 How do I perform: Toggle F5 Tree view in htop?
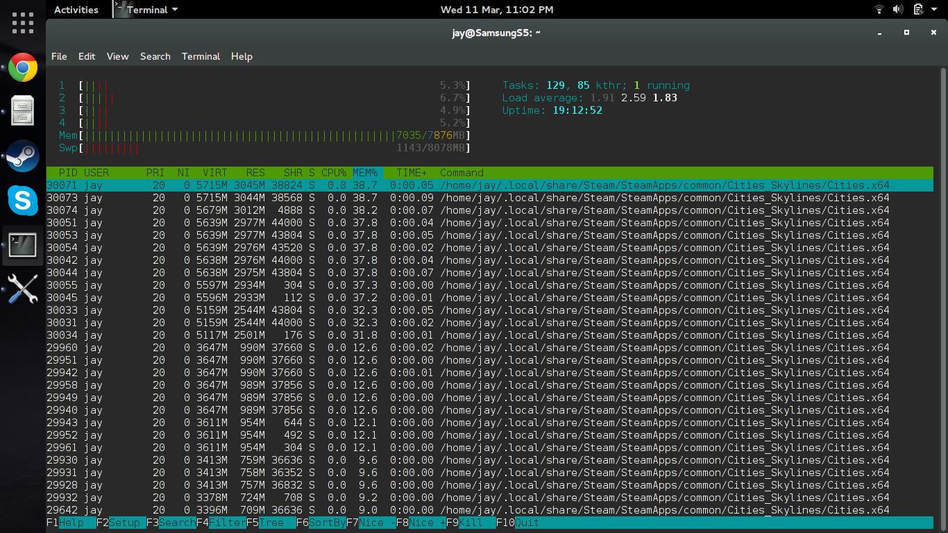click(x=271, y=523)
